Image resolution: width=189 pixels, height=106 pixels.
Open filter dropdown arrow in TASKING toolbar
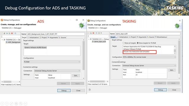[101, 33]
